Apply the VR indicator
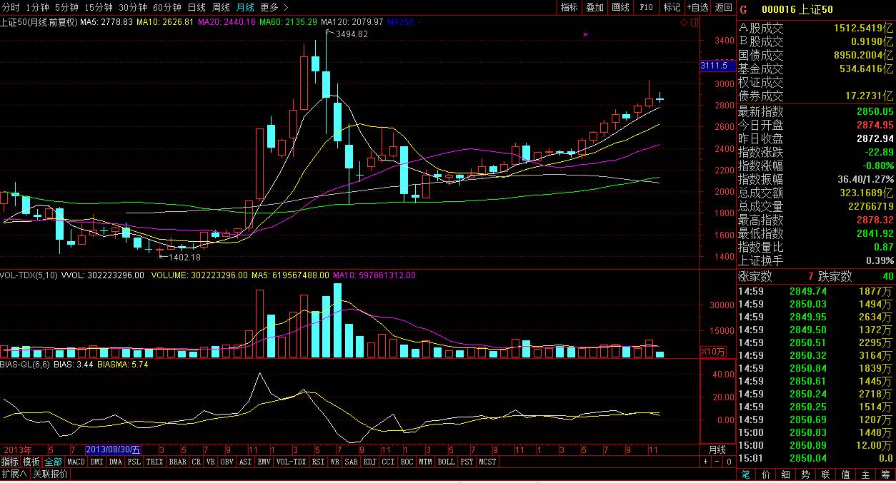Image resolution: width=896 pixels, height=483 pixels. 211,462
